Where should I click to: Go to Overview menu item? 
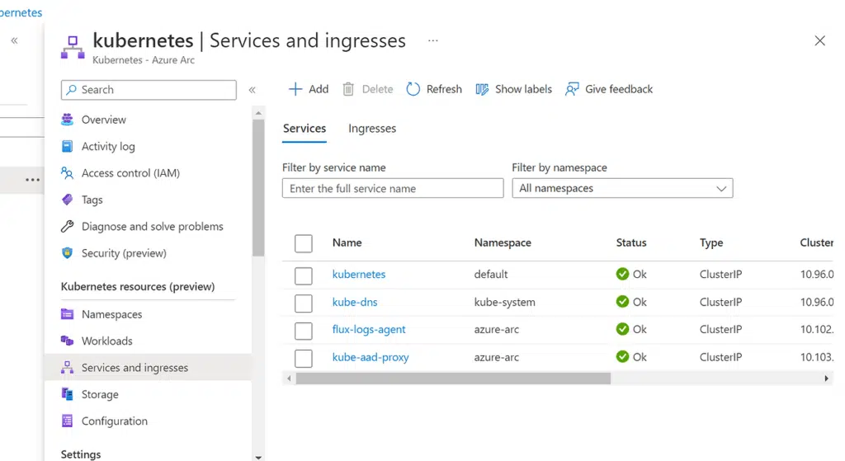[103, 120]
